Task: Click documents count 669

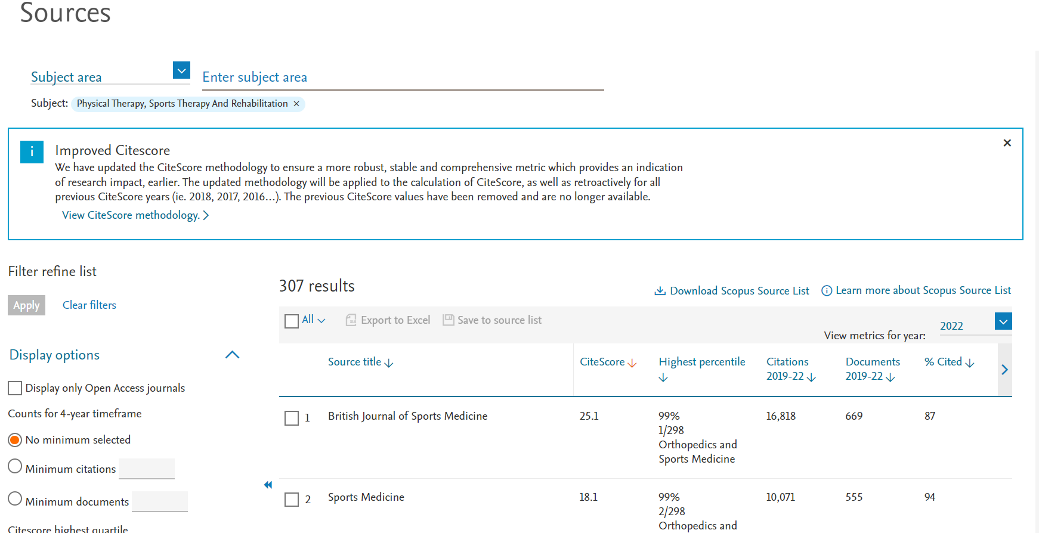Action: [854, 416]
